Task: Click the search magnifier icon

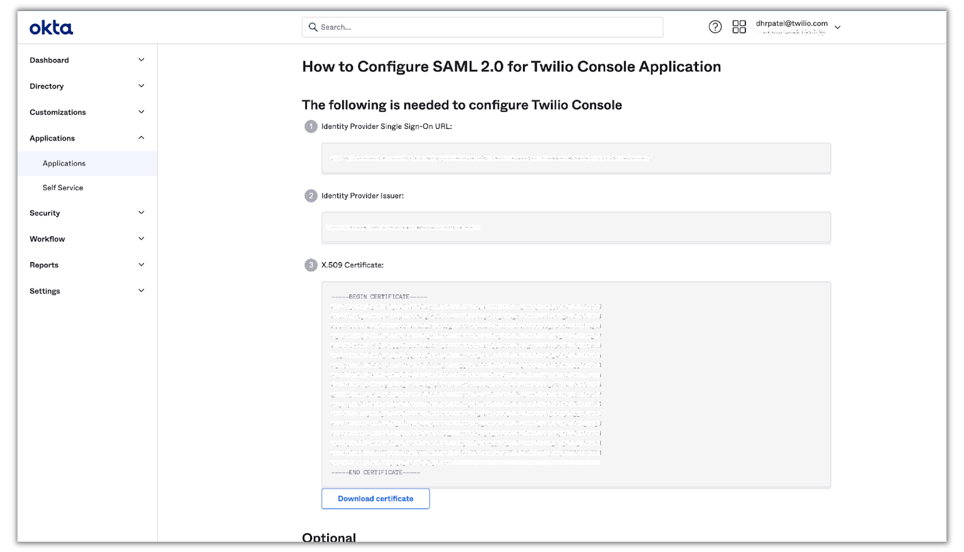Action: click(313, 27)
